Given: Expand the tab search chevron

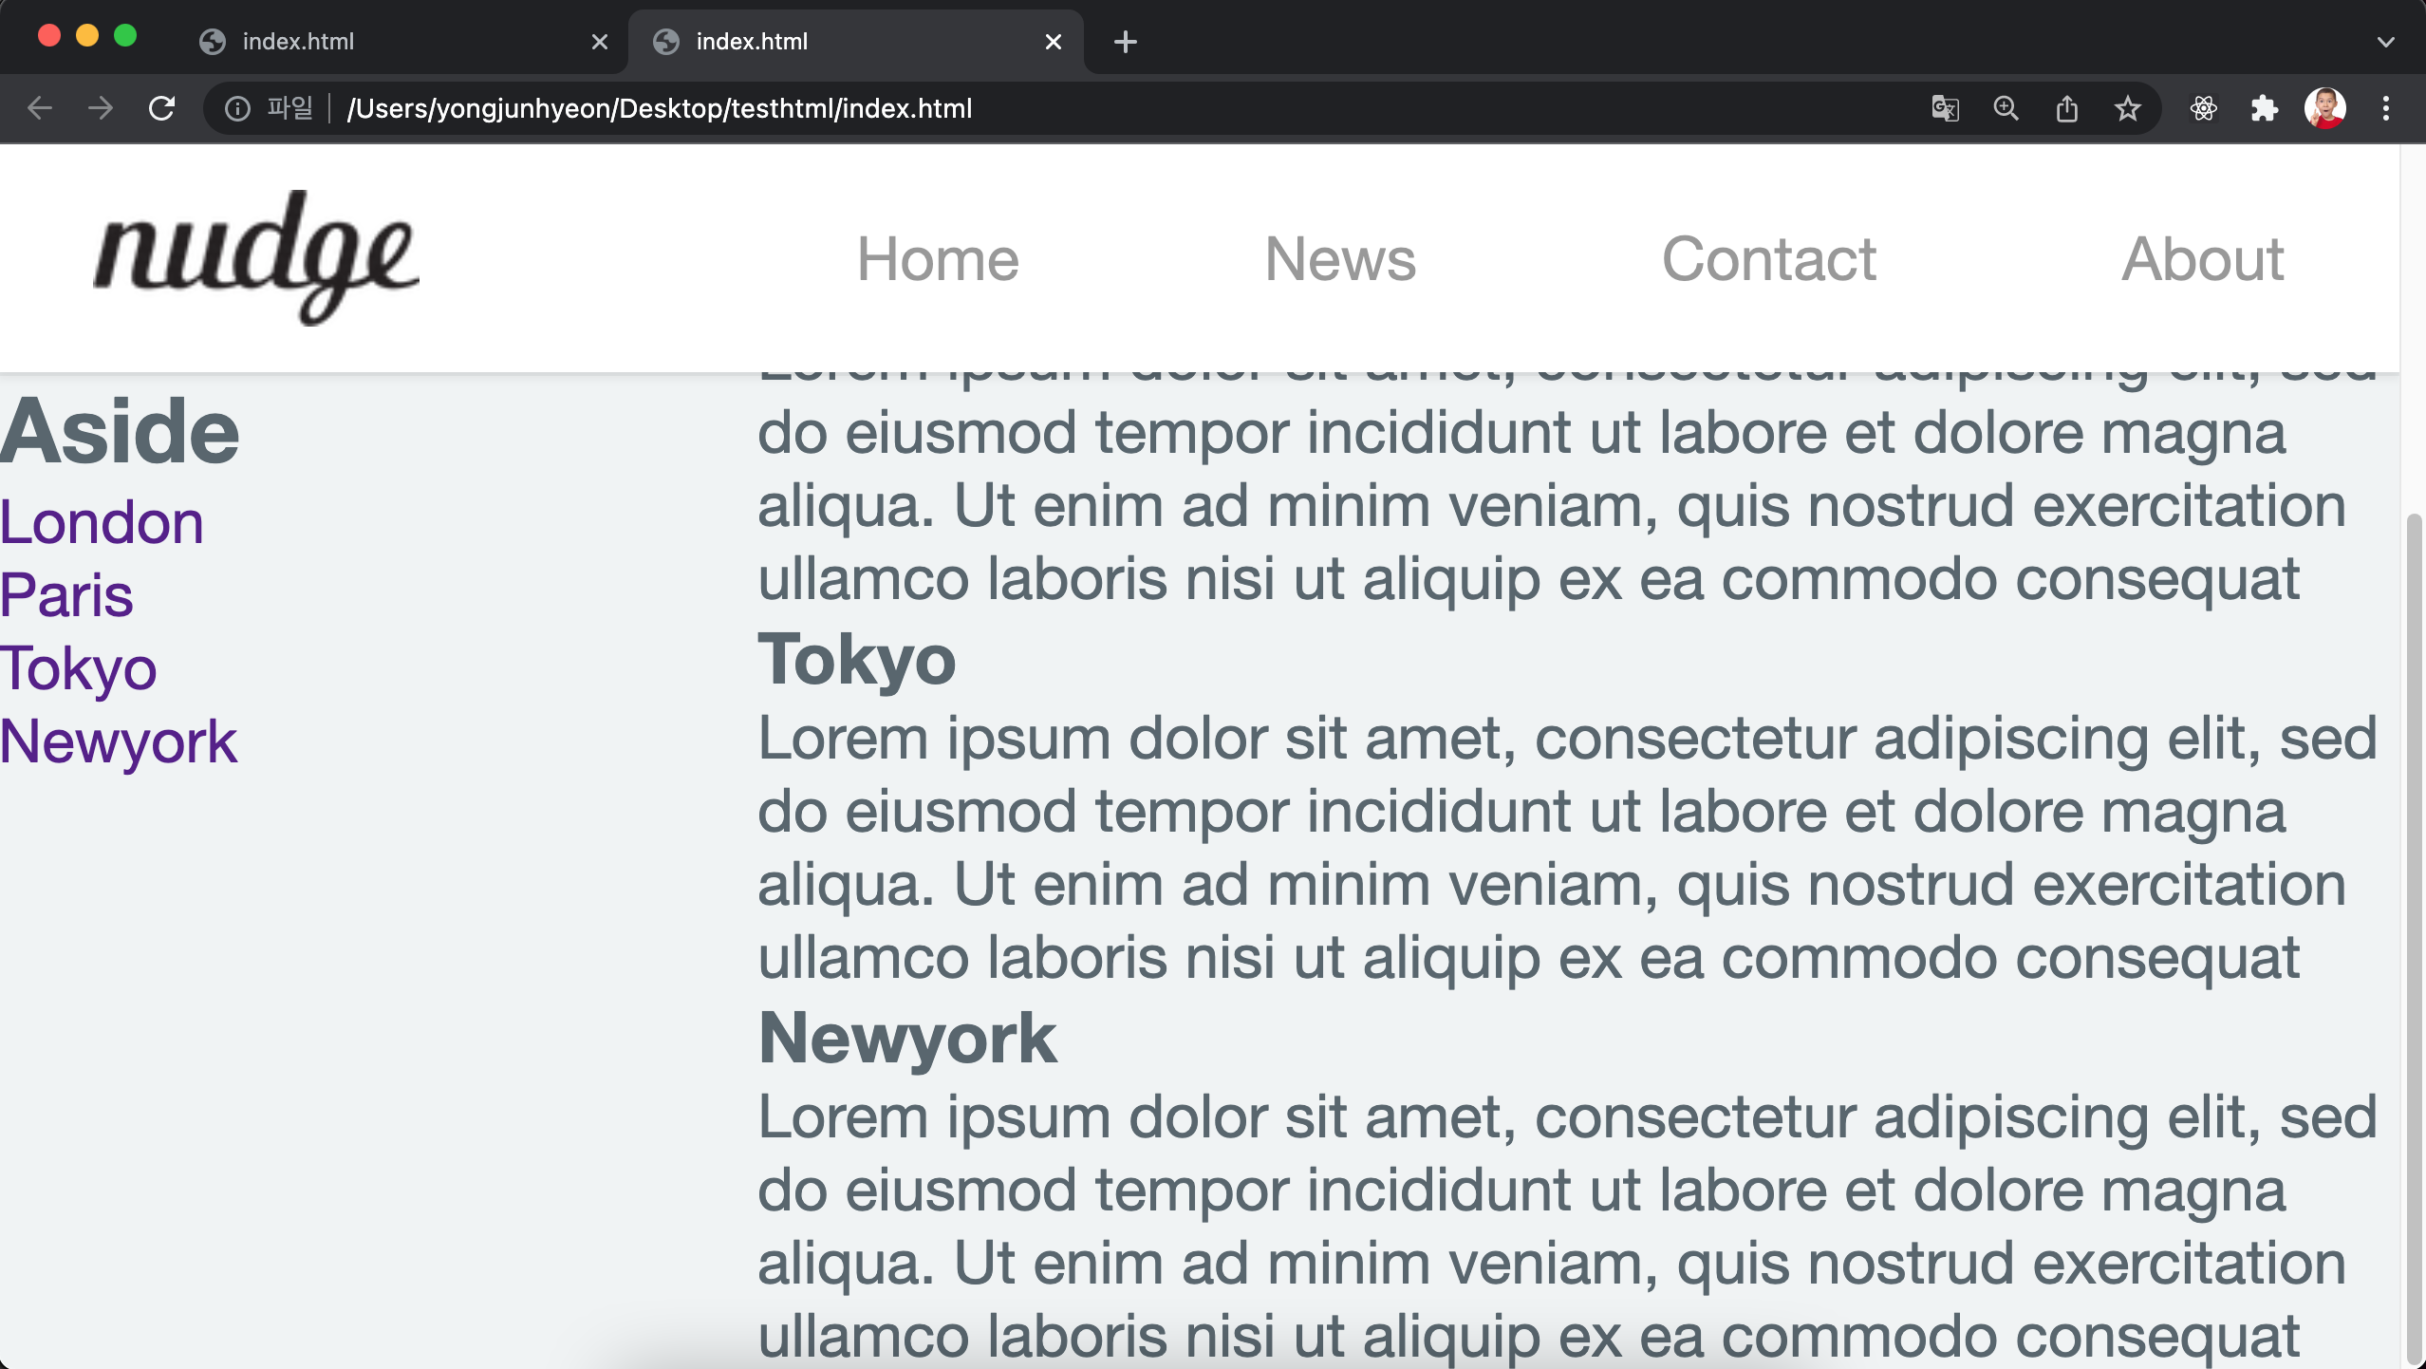Looking at the screenshot, I should pyautogui.click(x=2385, y=42).
